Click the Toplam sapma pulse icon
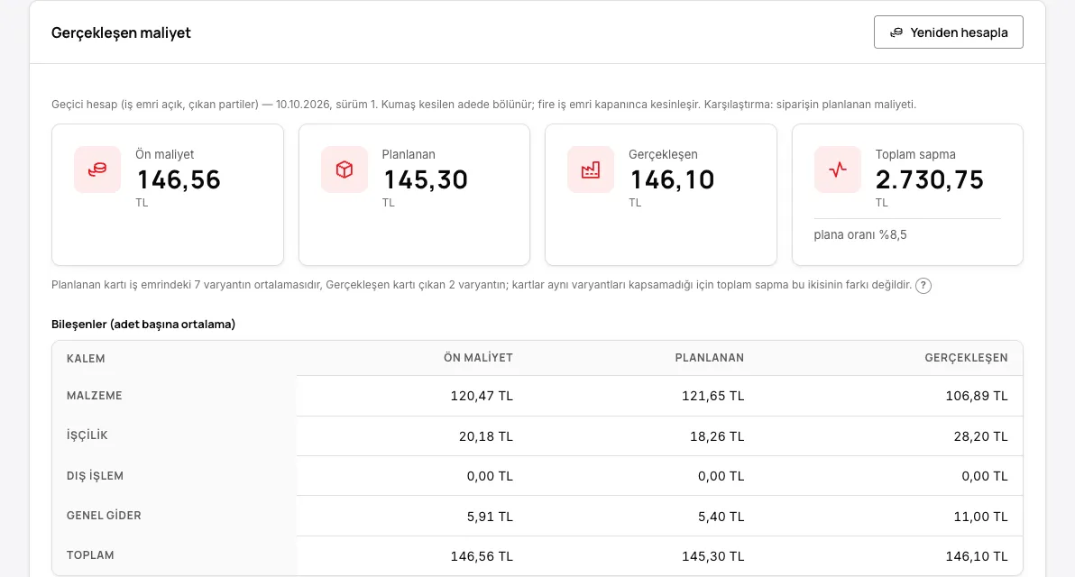 point(837,169)
